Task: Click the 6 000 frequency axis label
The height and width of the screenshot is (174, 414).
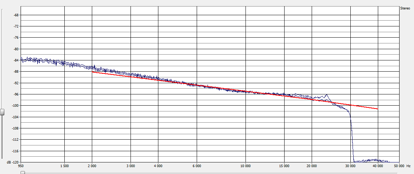Action: 197,166
